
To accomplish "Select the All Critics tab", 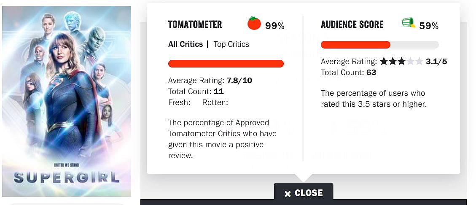I will click(x=185, y=44).
